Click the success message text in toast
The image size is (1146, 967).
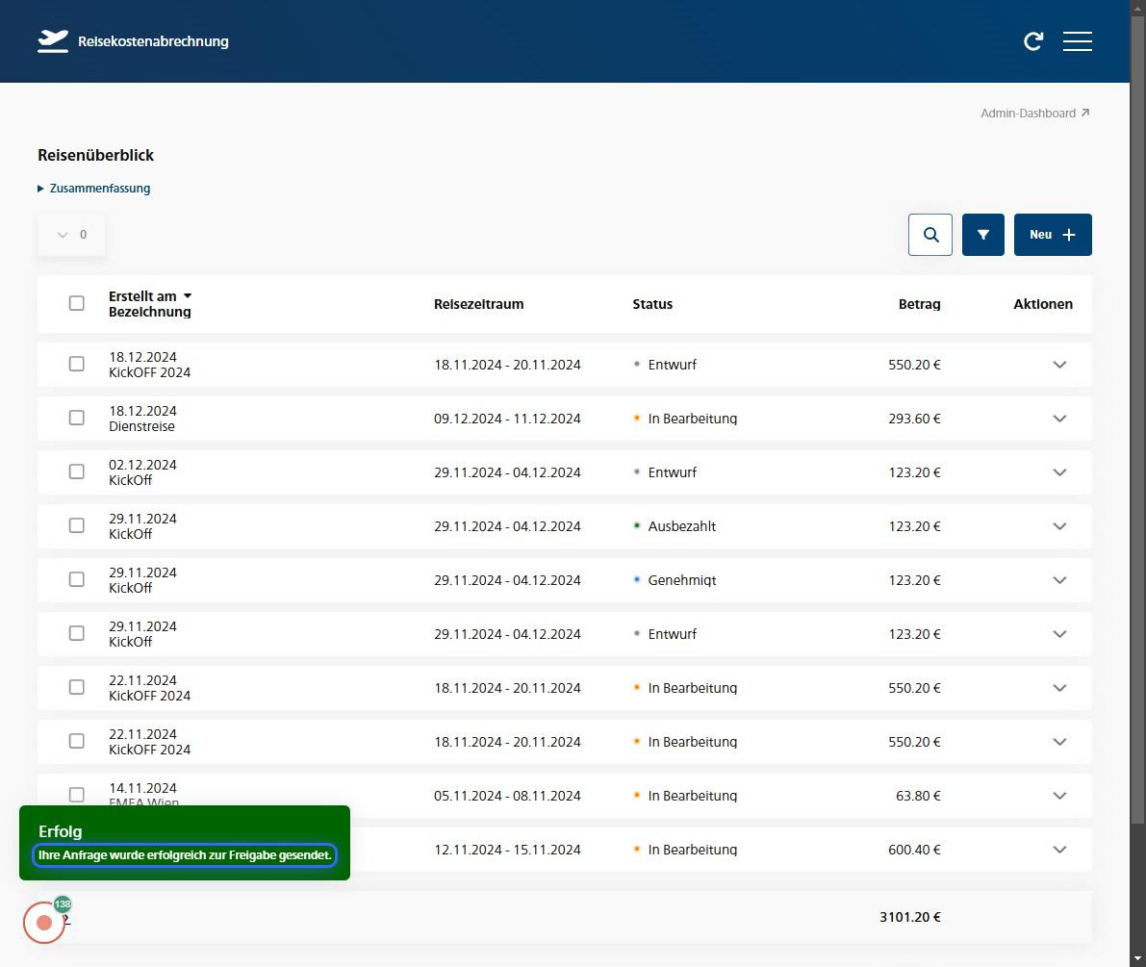[x=185, y=854]
